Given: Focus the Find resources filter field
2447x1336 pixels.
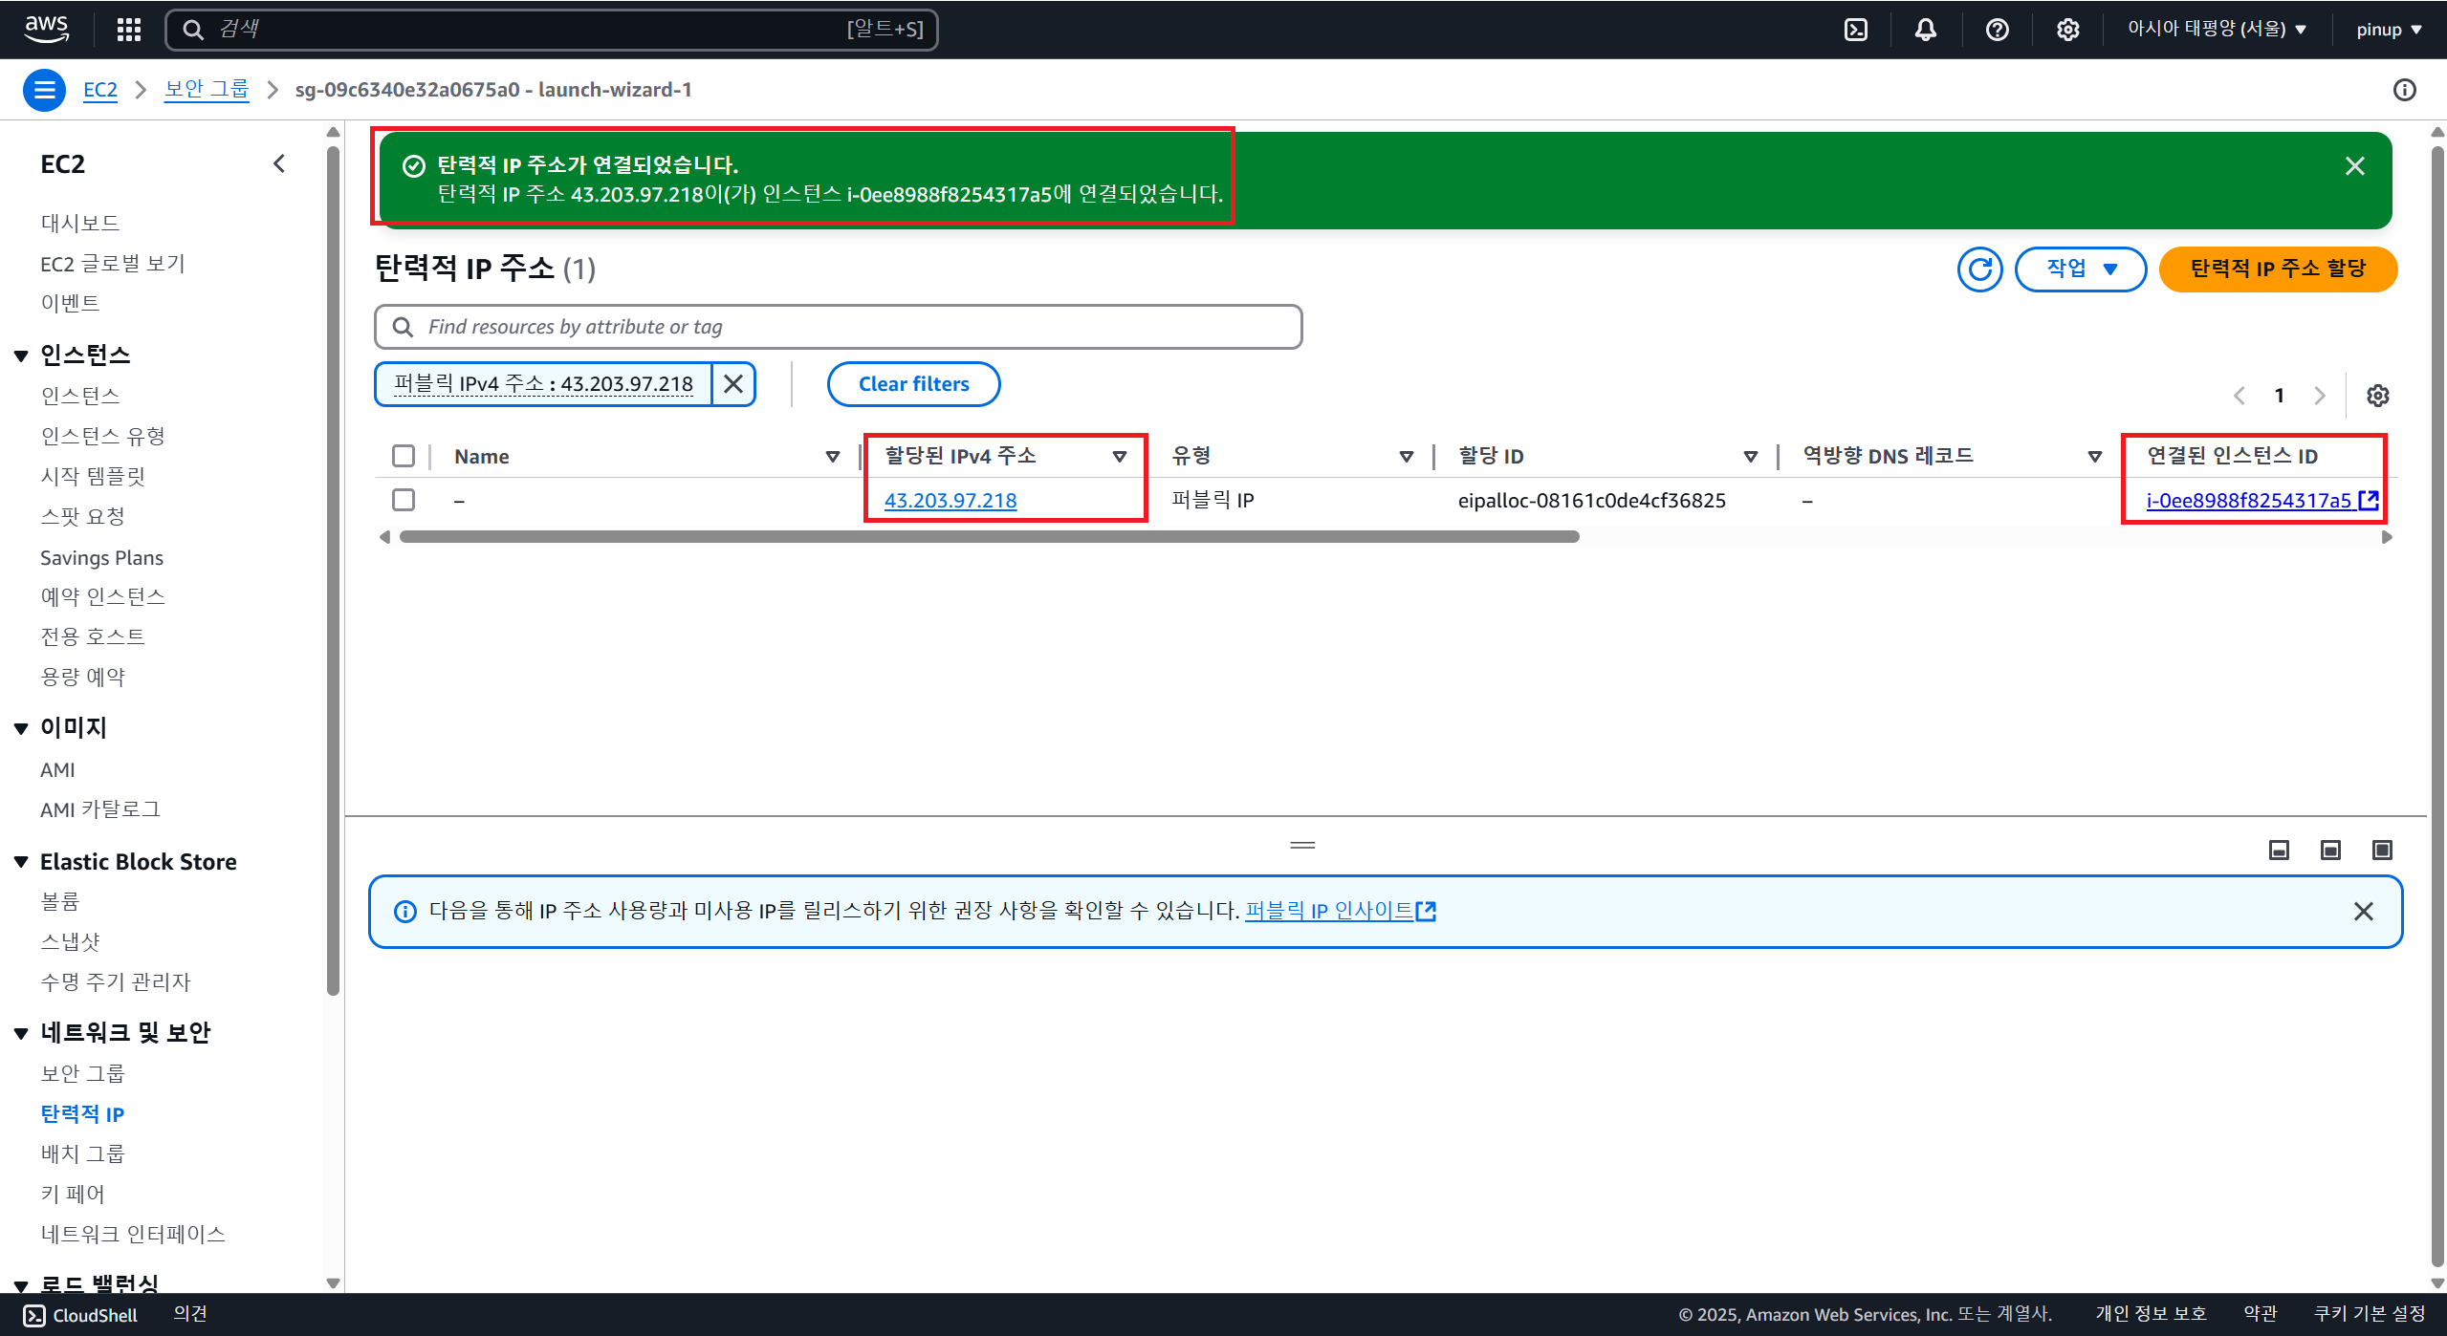Looking at the screenshot, I should (x=838, y=327).
